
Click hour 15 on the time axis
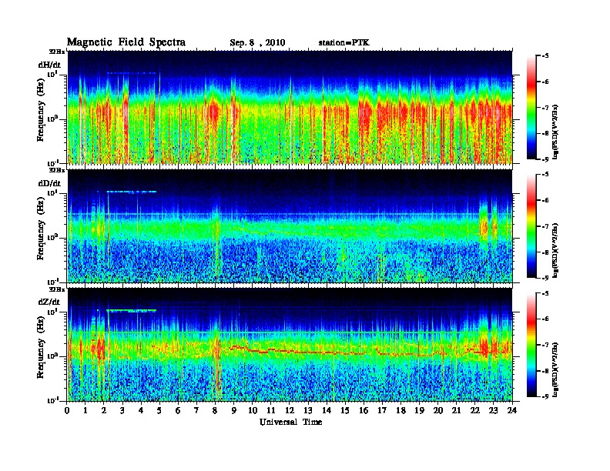point(345,410)
